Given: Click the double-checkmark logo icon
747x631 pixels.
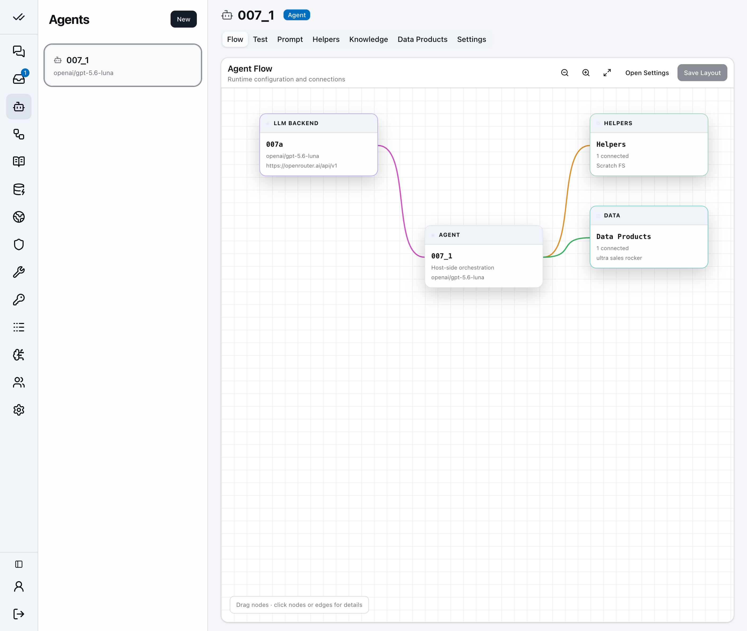Looking at the screenshot, I should (x=19, y=17).
